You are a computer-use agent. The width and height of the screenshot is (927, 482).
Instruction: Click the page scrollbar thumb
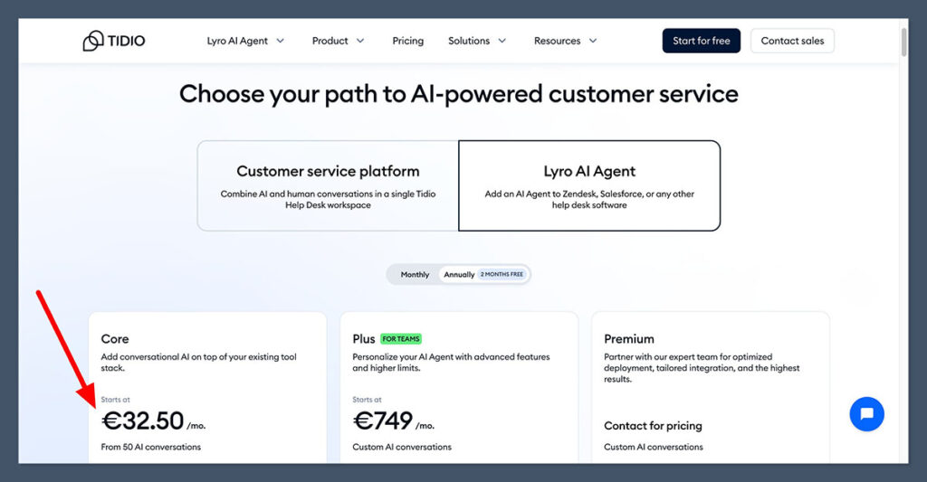click(904, 42)
